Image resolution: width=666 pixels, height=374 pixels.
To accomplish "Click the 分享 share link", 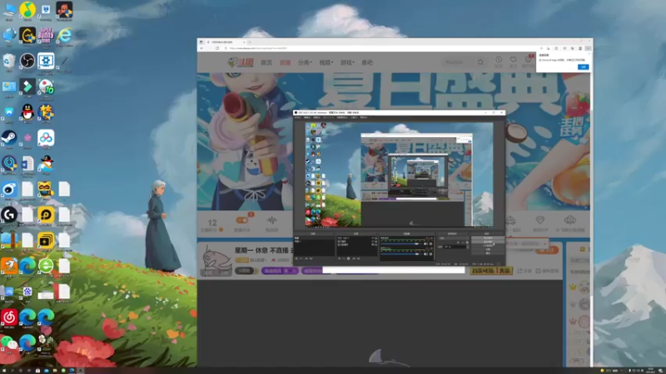I will 525,271.
